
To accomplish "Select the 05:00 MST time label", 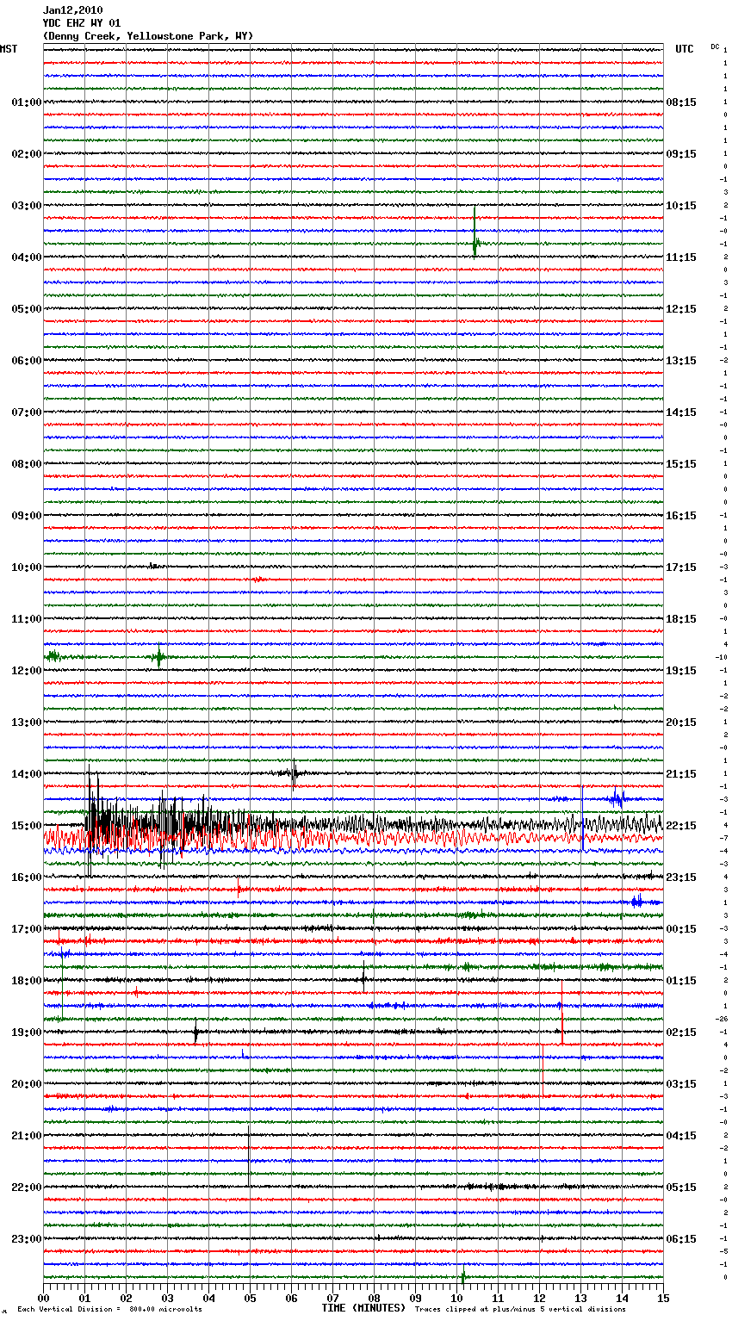I will 26,309.
